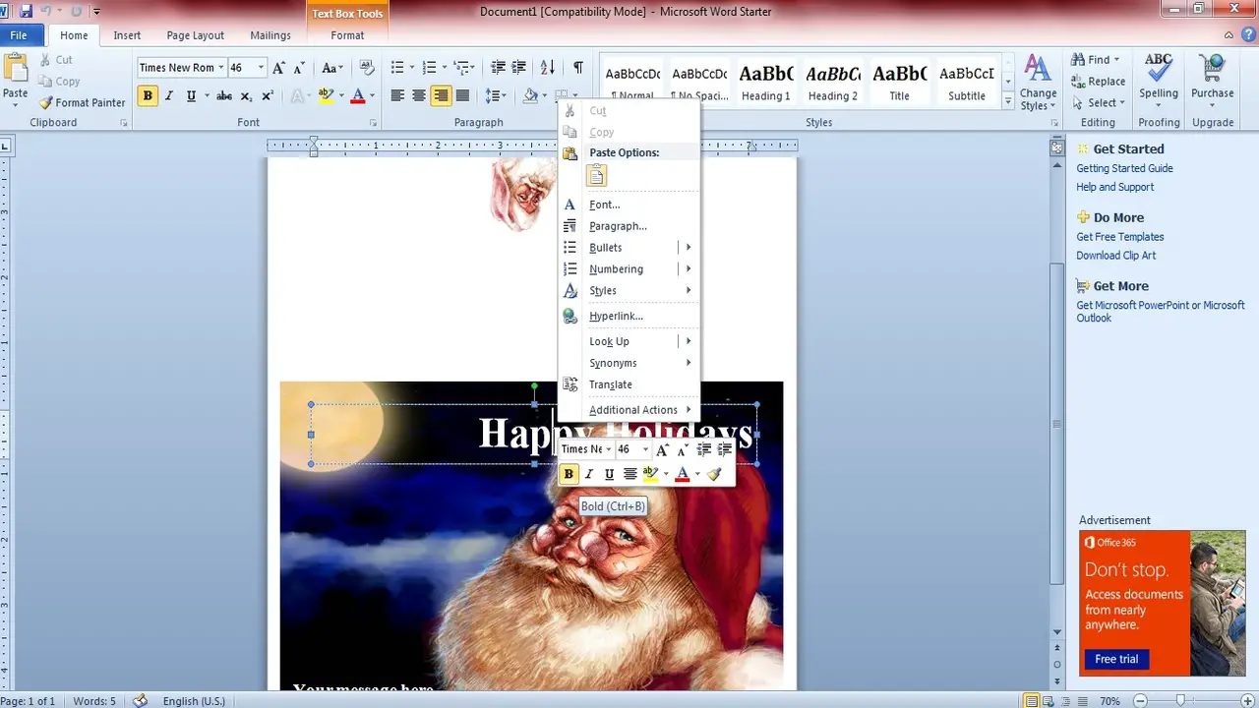Open Getting Started Guide link
This screenshot has height=708, width=1259.
click(1124, 168)
